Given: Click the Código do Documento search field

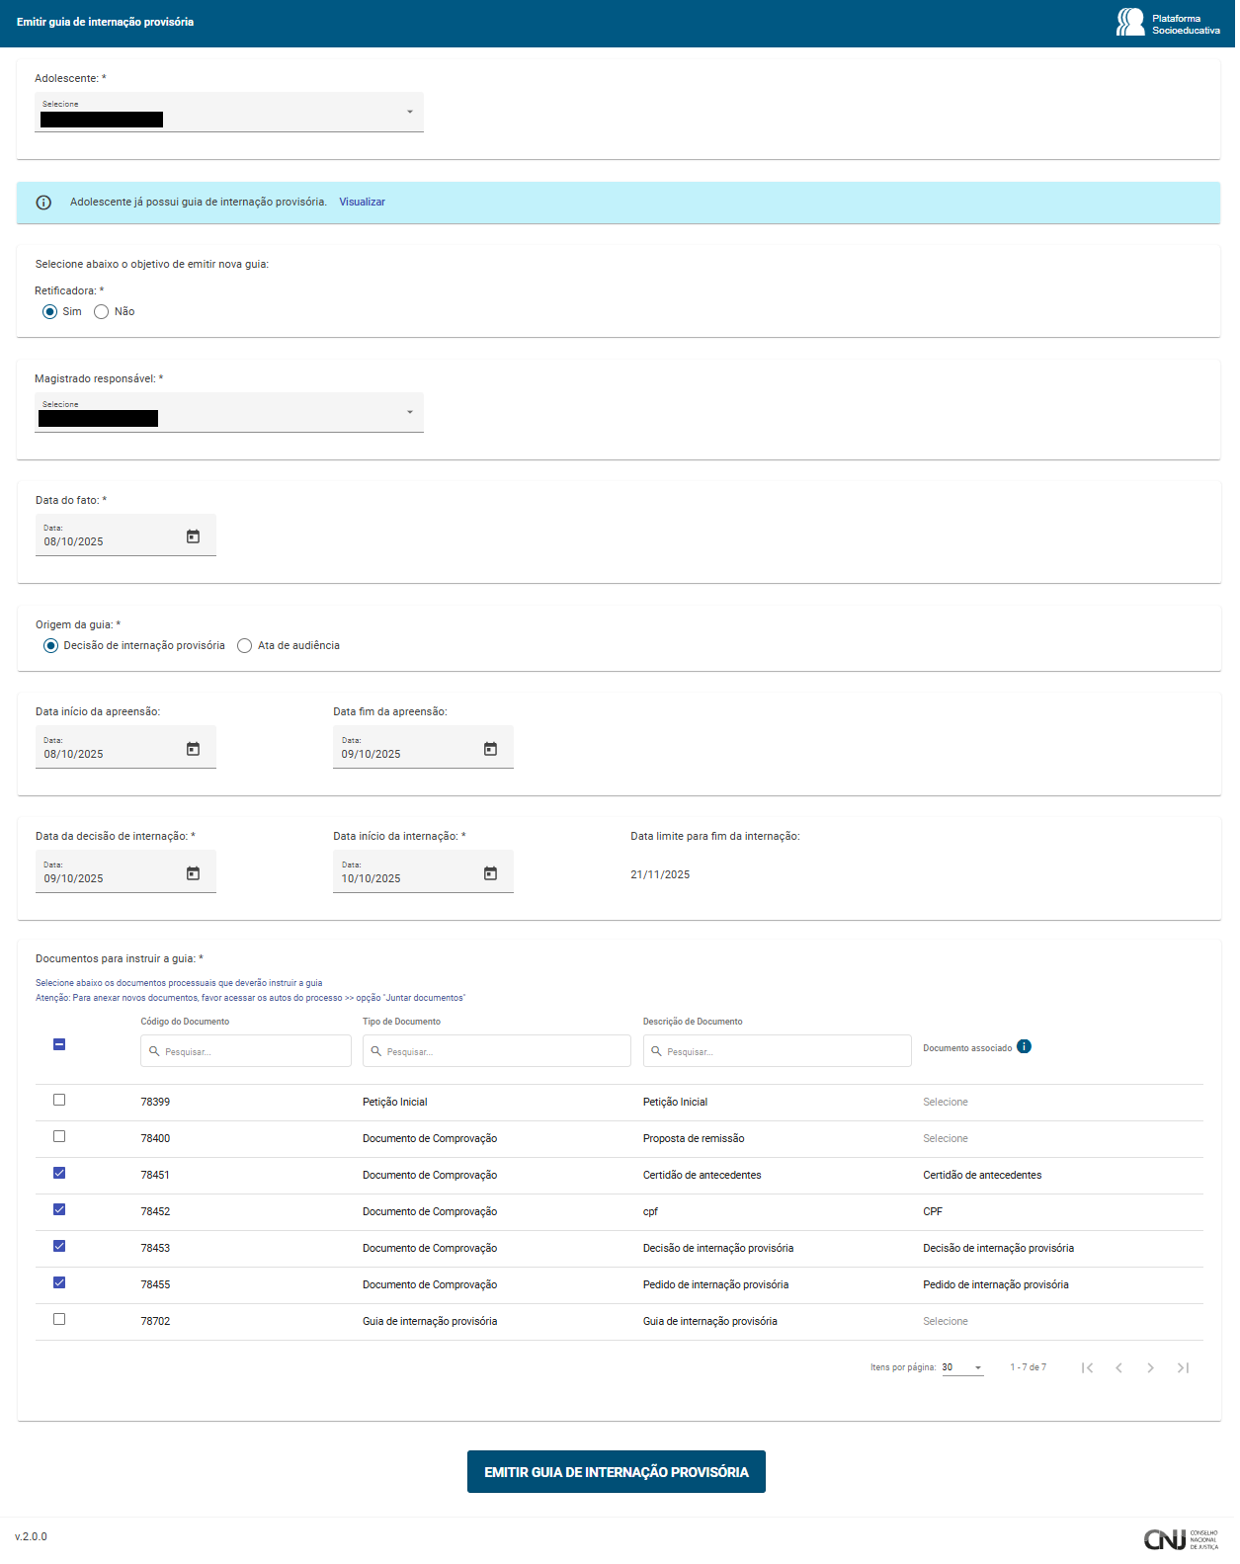Looking at the screenshot, I should (x=246, y=1051).
